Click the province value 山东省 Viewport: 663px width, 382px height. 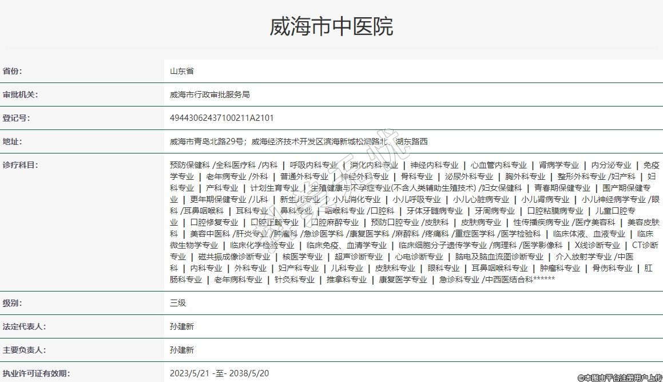182,72
